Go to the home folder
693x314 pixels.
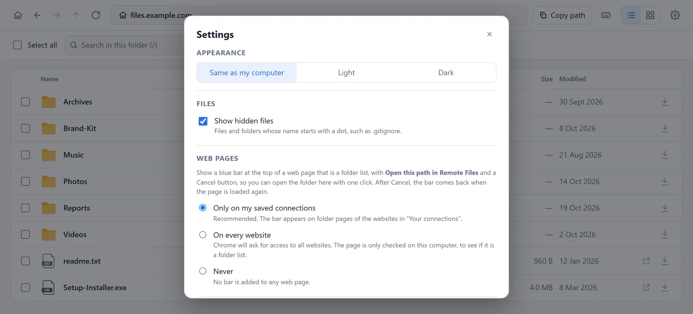point(18,15)
